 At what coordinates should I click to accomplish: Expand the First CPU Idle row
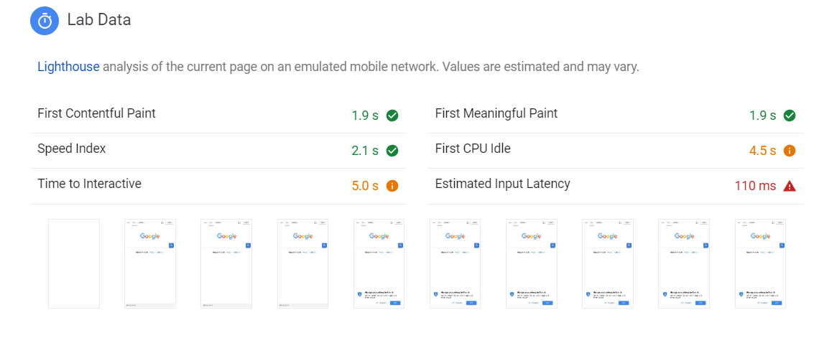tap(473, 149)
